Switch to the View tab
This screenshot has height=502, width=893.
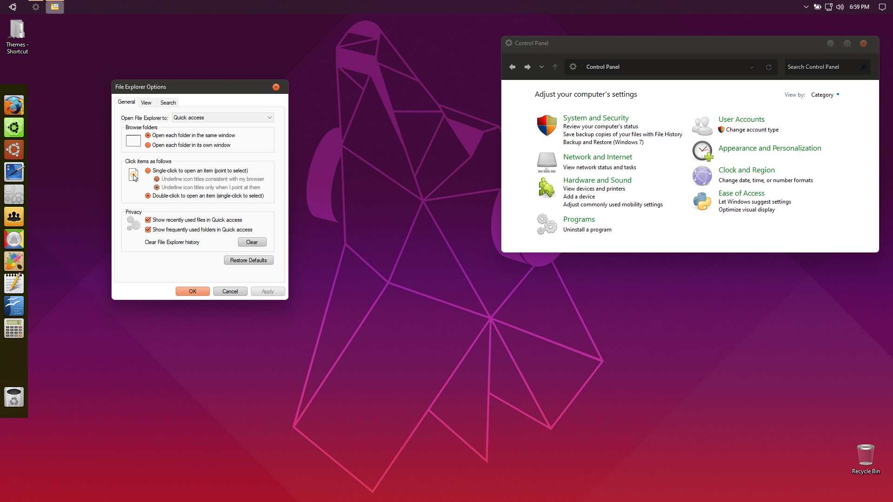coord(146,103)
